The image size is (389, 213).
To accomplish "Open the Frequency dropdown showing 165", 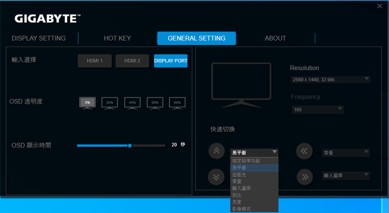I will (318, 110).
